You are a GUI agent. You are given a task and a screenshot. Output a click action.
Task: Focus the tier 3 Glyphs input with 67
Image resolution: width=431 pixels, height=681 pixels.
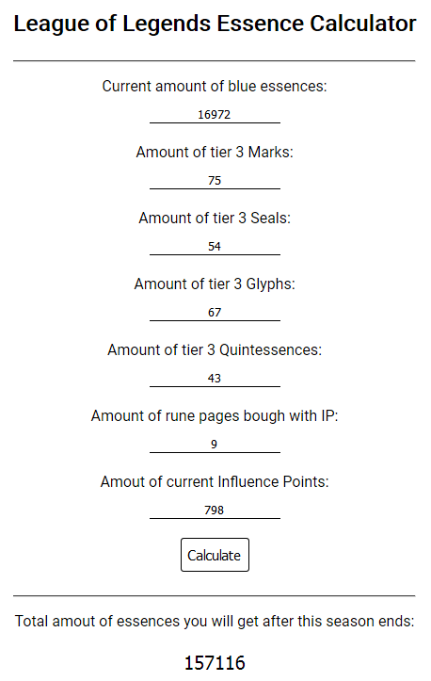click(215, 313)
